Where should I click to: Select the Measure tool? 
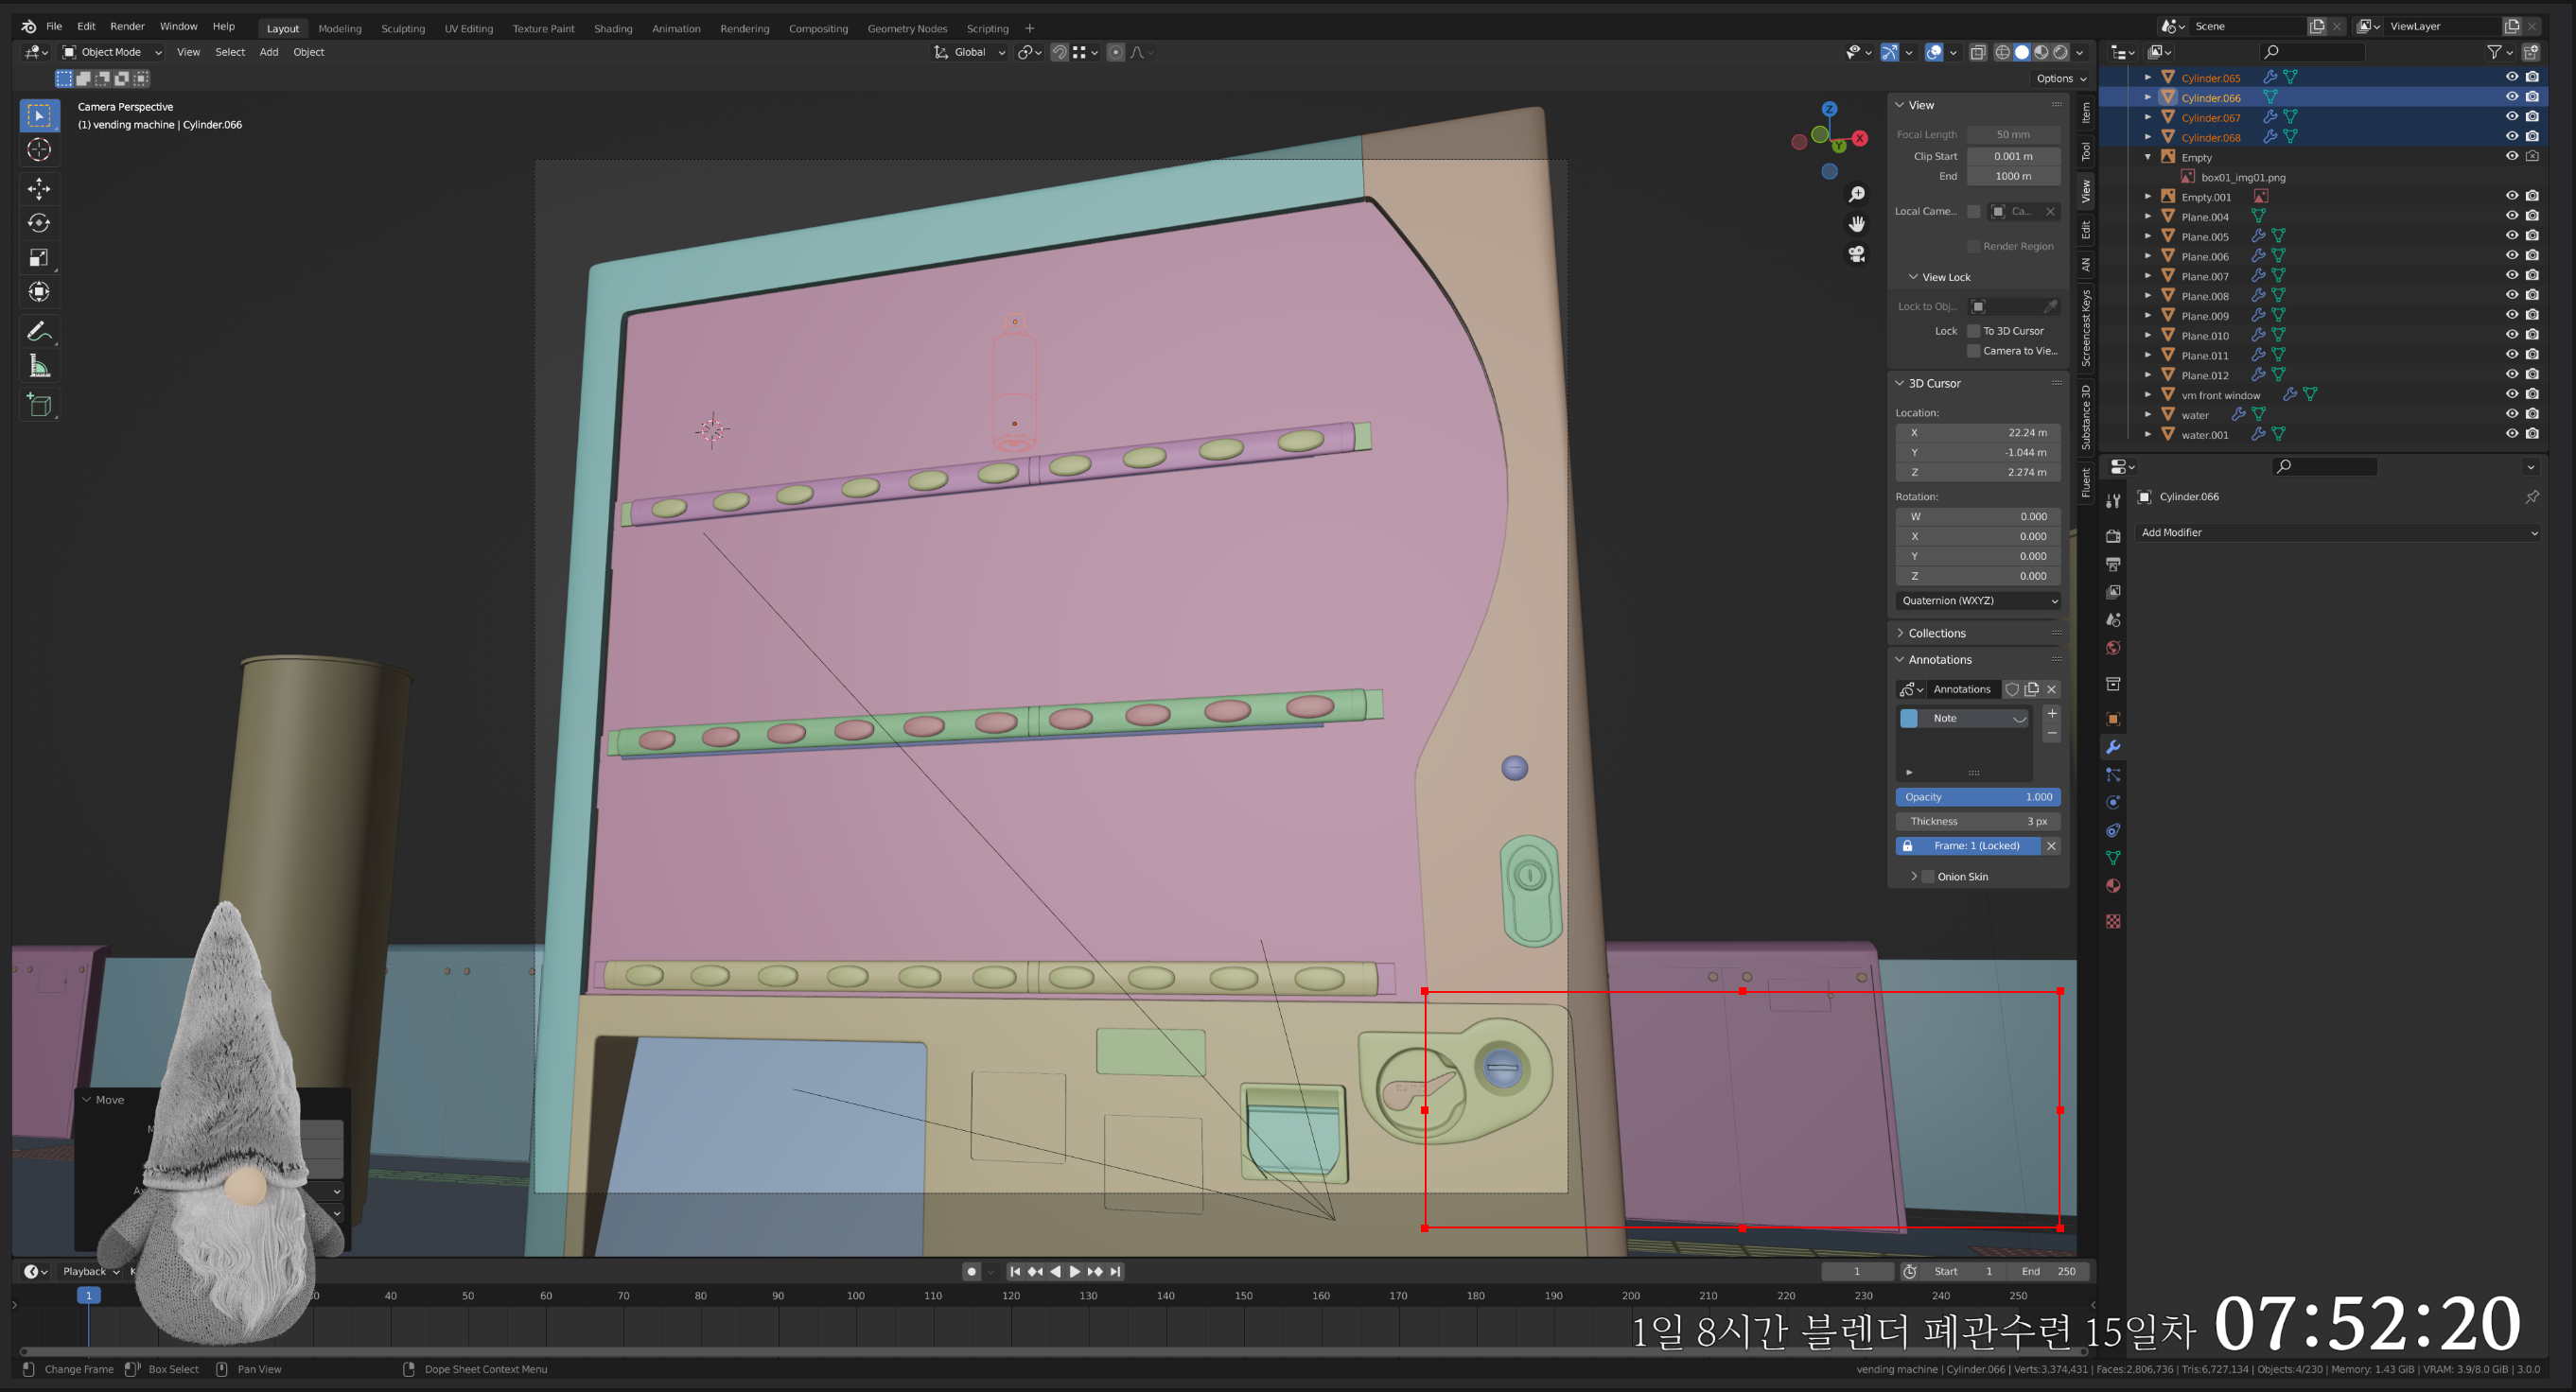[x=39, y=367]
